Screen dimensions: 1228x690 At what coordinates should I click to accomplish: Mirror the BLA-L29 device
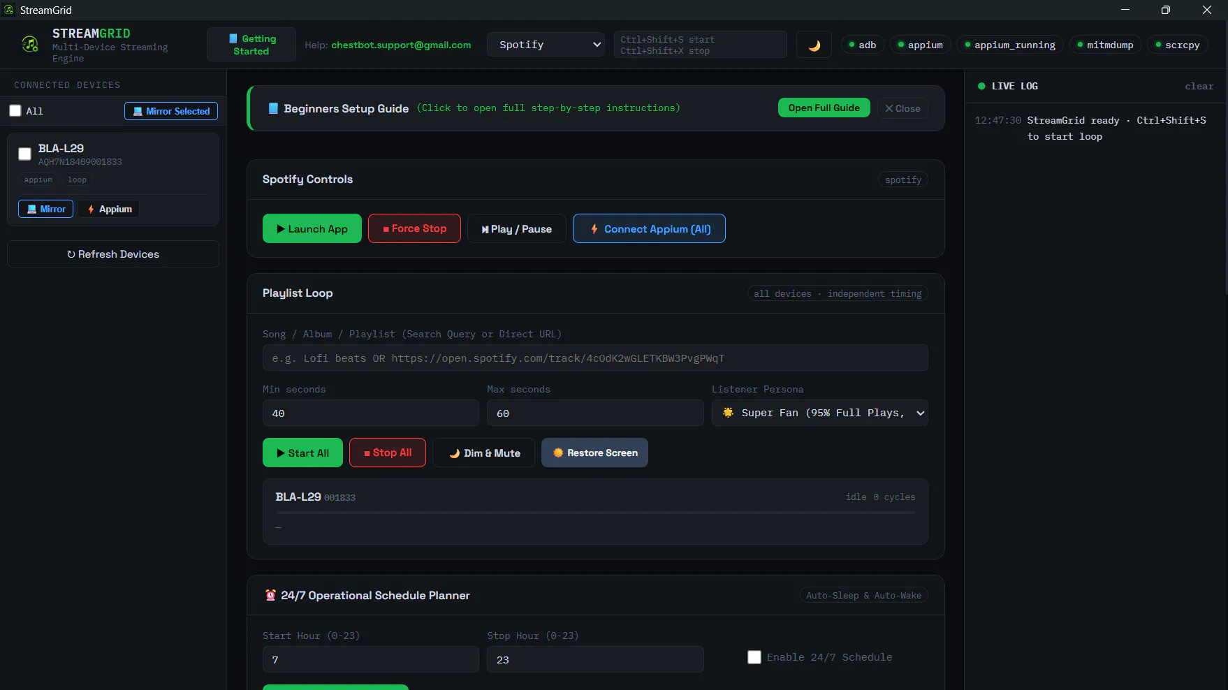click(x=45, y=209)
